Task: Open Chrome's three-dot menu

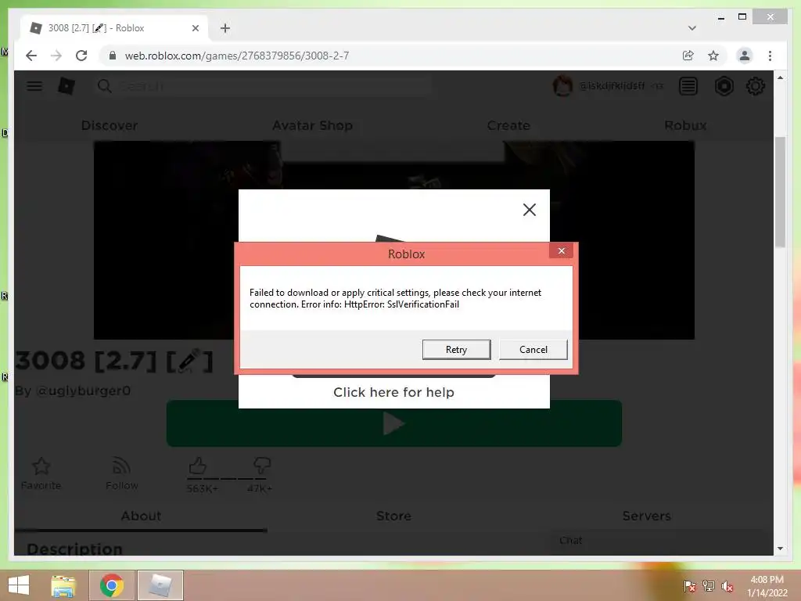Action: pos(770,56)
